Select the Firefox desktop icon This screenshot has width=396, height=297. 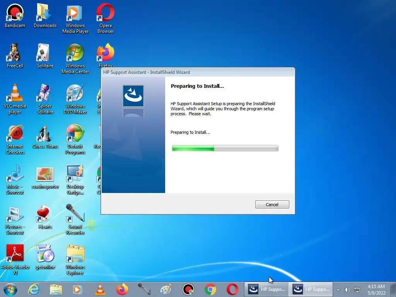pyautogui.click(x=105, y=55)
